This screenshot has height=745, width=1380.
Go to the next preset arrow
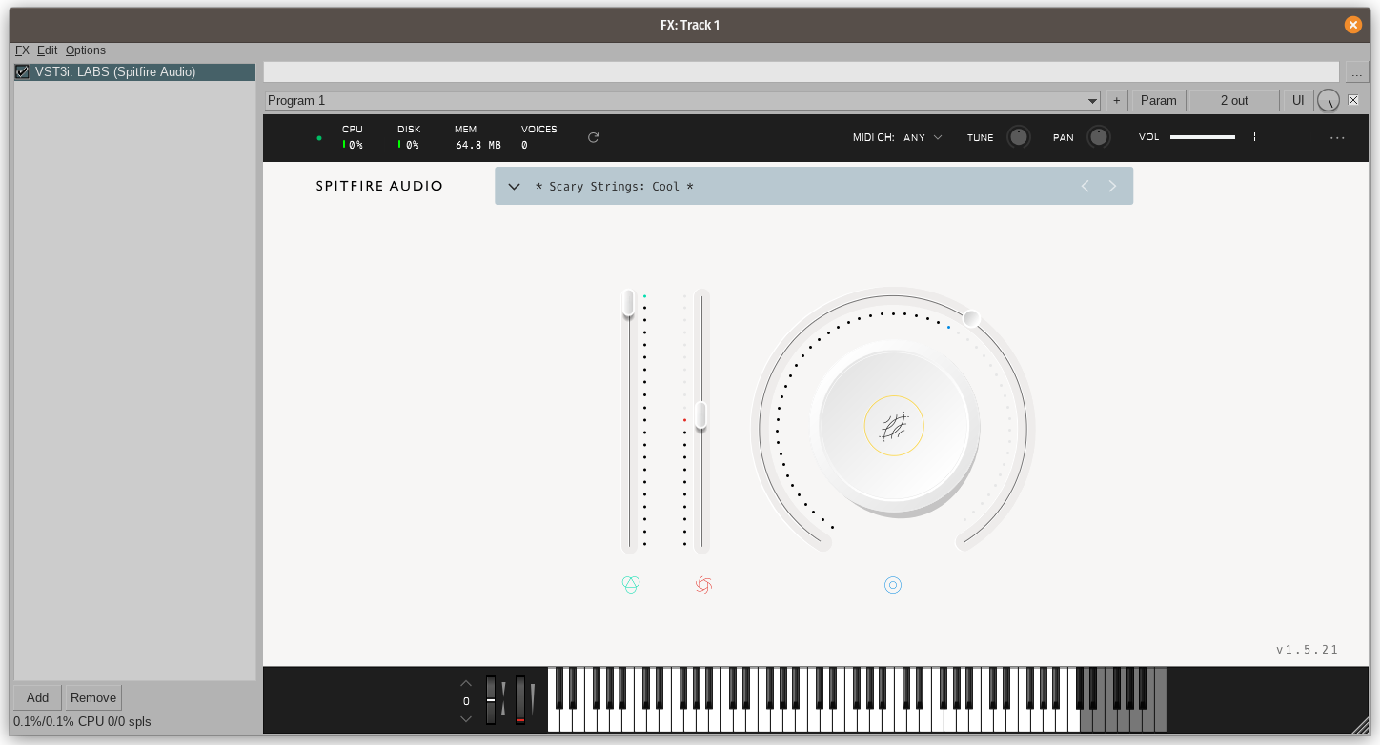(x=1112, y=186)
